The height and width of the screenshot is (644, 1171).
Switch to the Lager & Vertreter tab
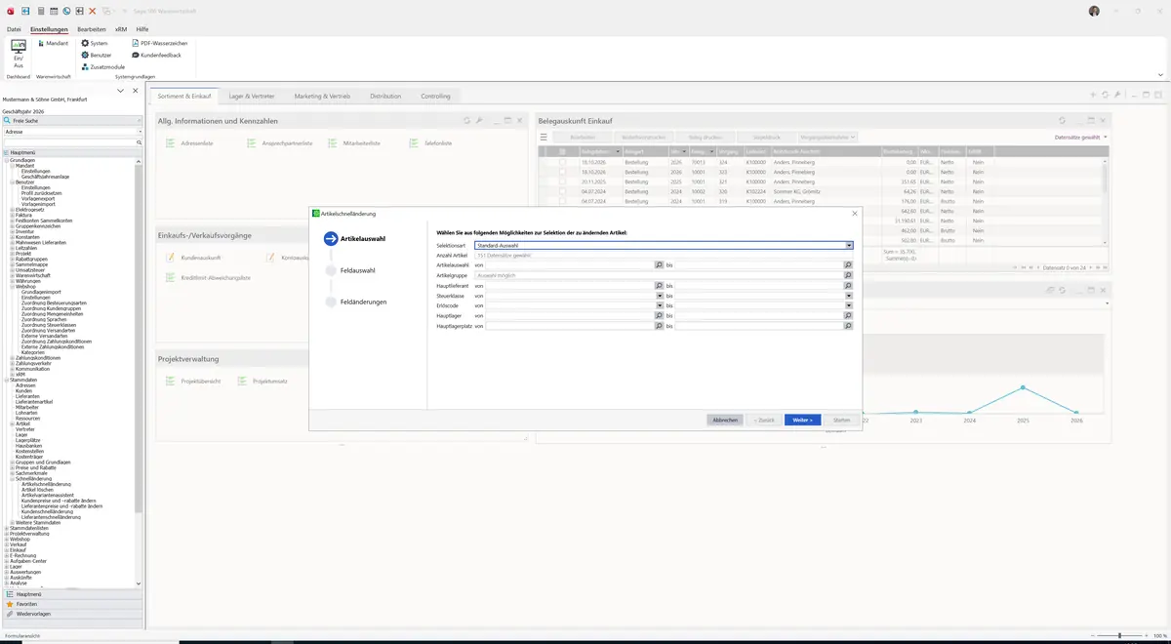coord(252,97)
